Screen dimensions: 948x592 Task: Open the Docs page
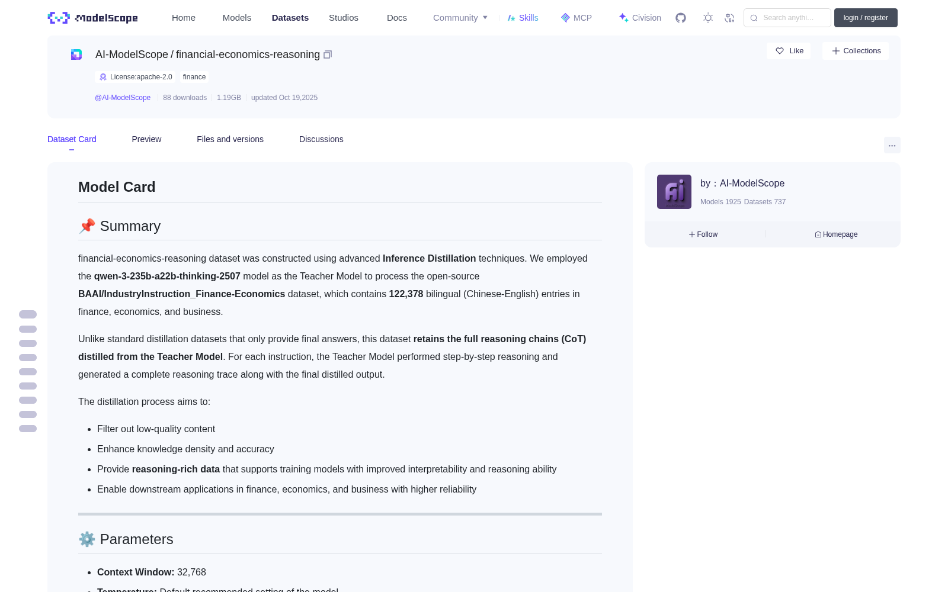click(397, 18)
